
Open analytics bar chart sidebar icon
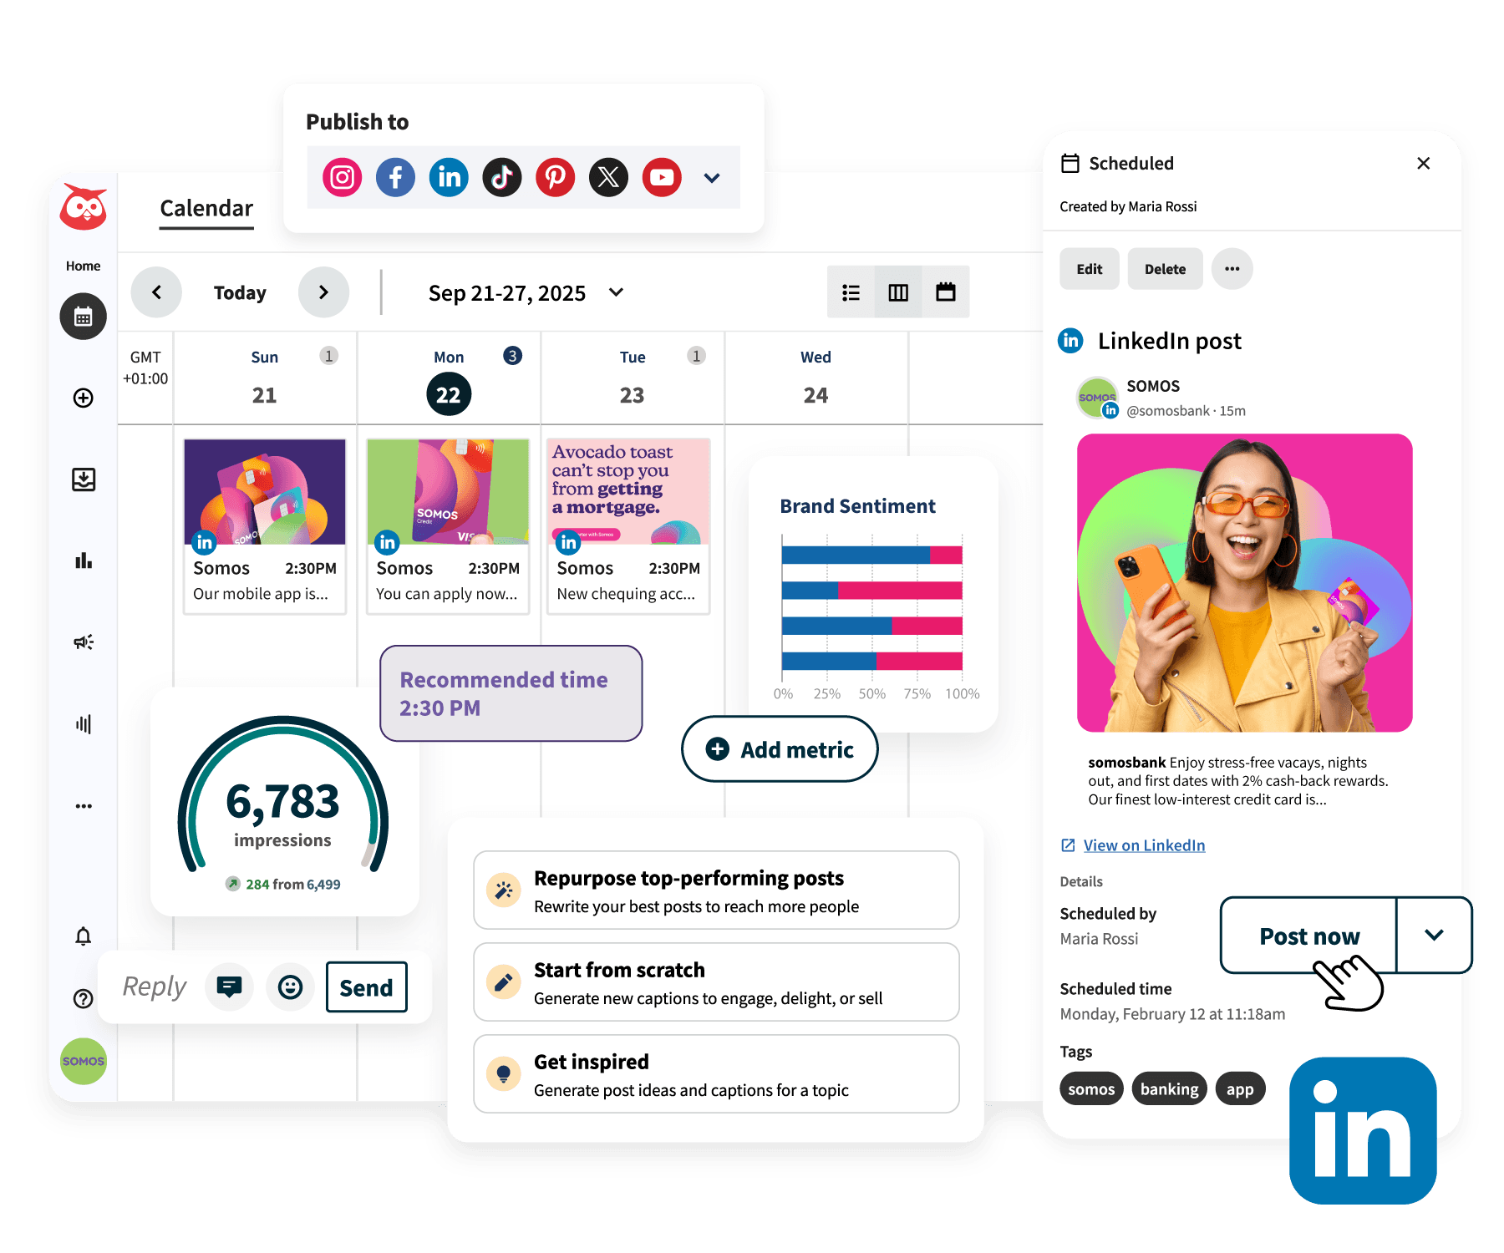[x=84, y=561]
